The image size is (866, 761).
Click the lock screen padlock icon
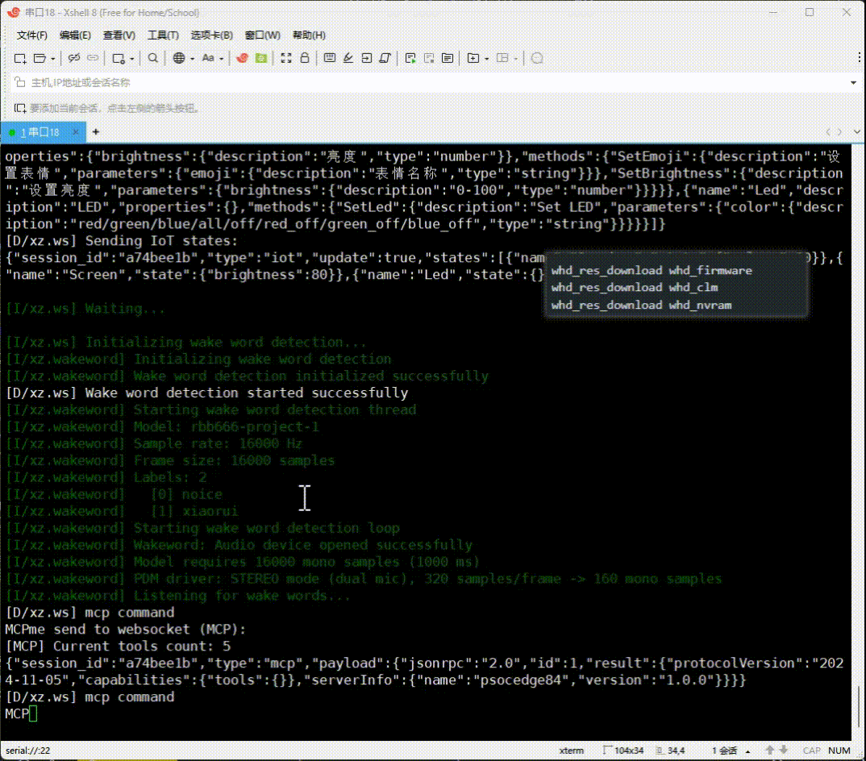pos(305,58)
